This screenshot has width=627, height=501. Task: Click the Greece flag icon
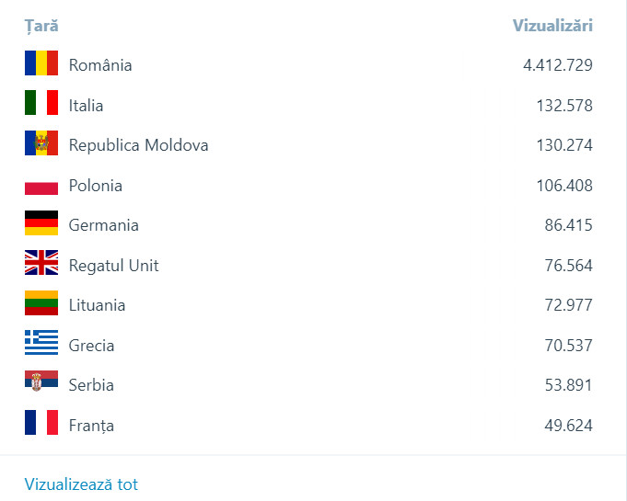(41, 343)
